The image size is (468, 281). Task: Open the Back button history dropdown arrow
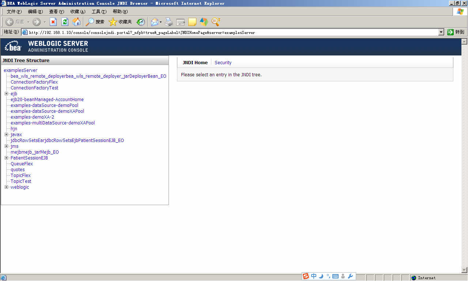point(28,22)
